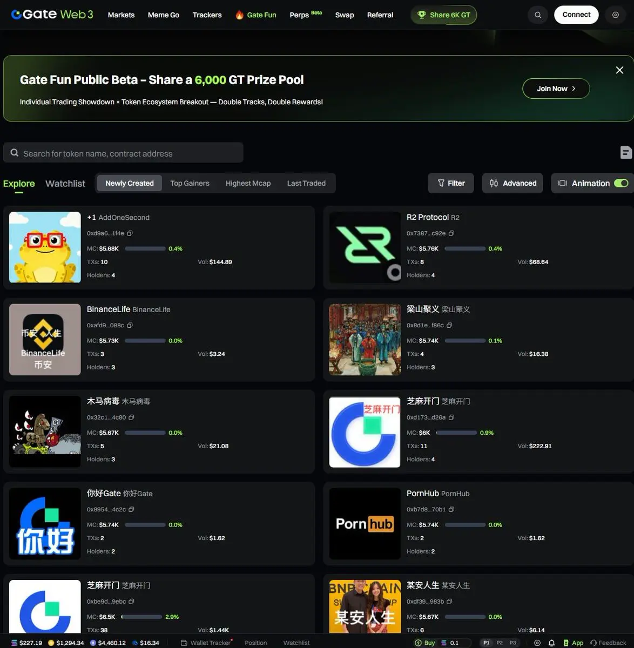Image resolution: width=634 pixels, height=648 pixels.
Task: Click the Solana price $227.19 ticker
Action: coord(26,643)
